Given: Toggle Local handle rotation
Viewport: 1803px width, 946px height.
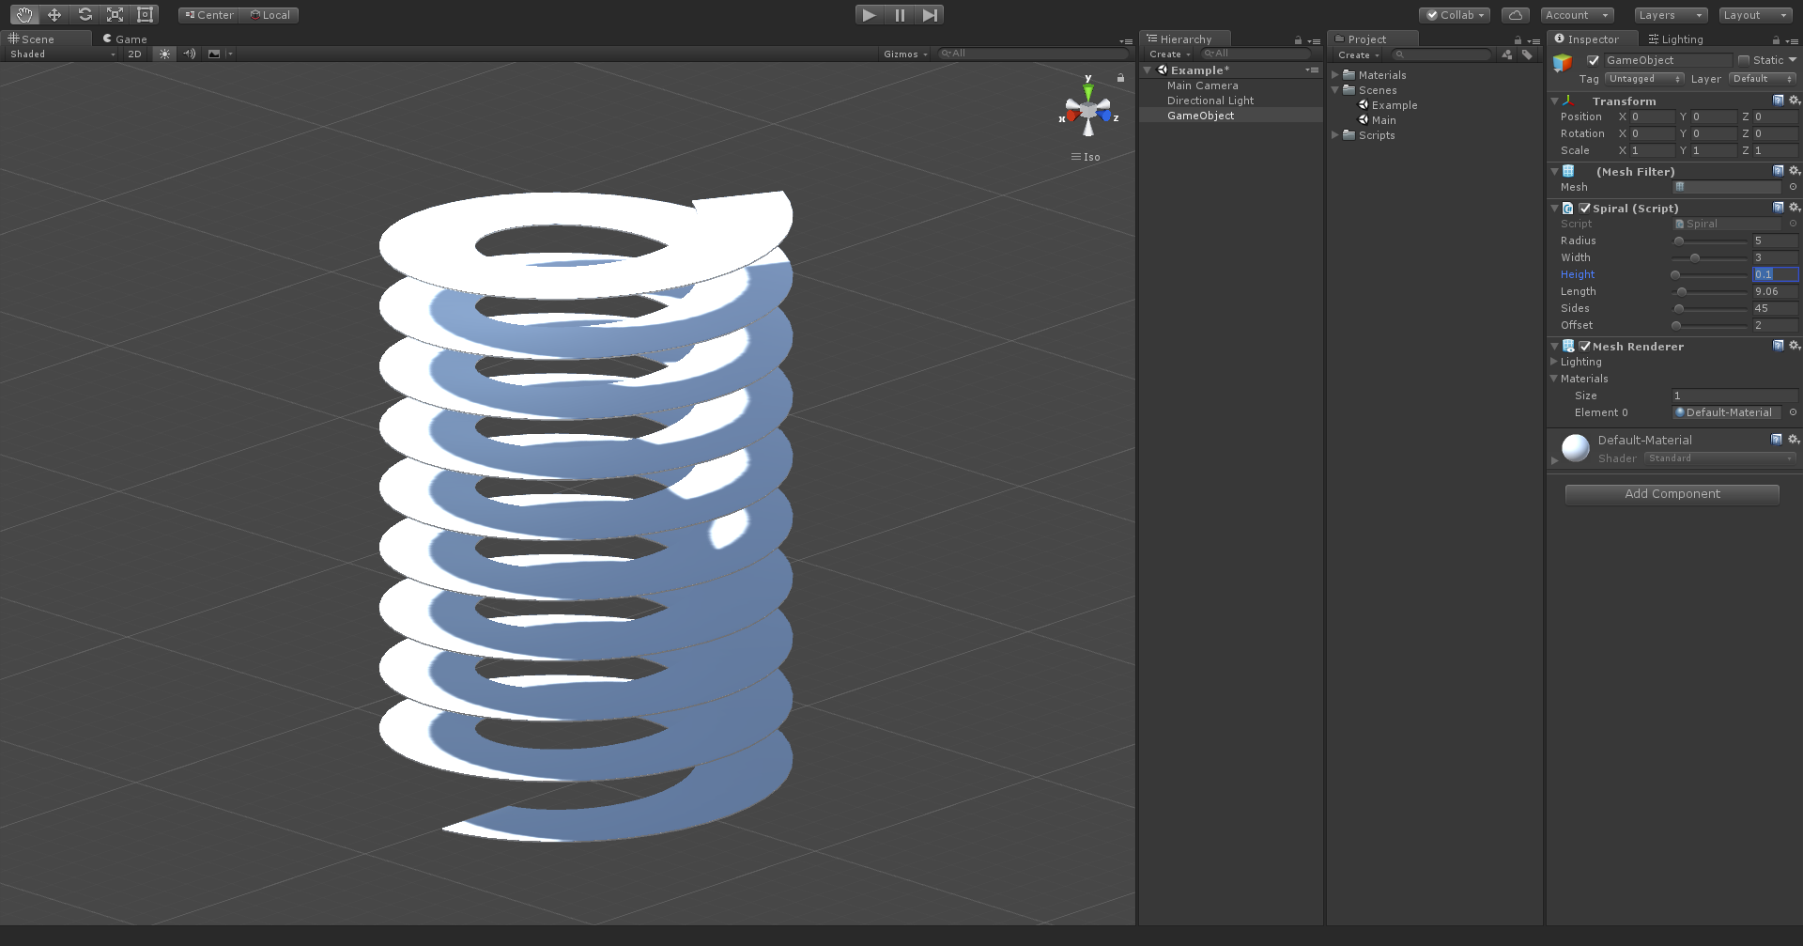Looking at the screenshot, I should (x=270, y=15).
